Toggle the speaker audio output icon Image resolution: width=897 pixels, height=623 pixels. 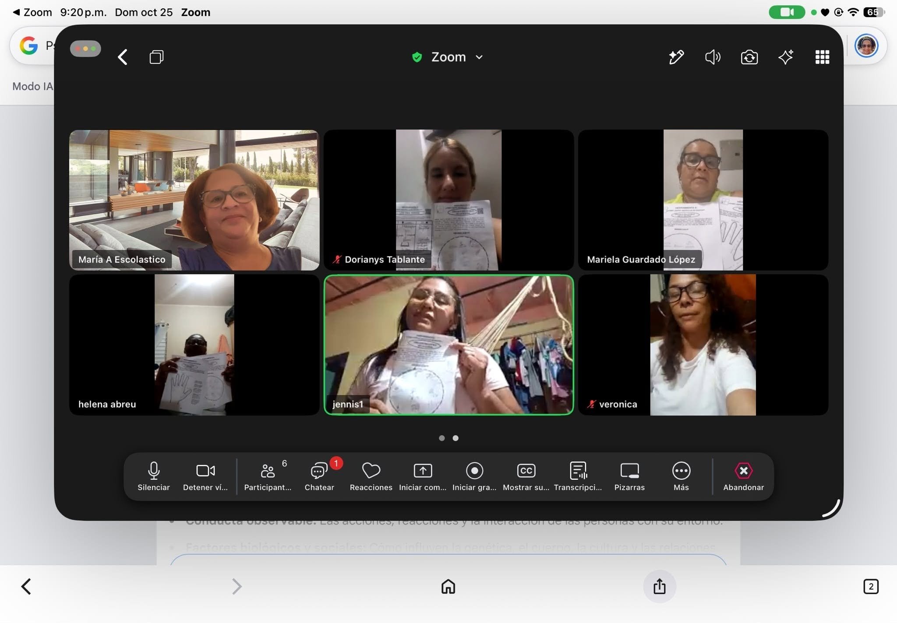[x=713, y=57]
